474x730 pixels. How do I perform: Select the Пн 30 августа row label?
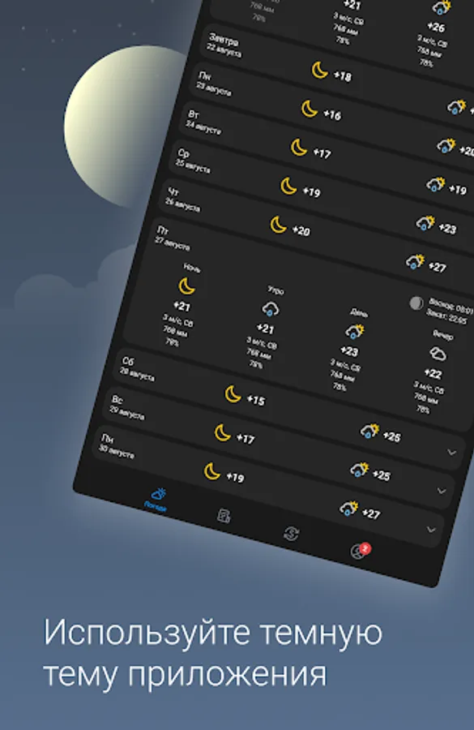click(x=117, y=446)
